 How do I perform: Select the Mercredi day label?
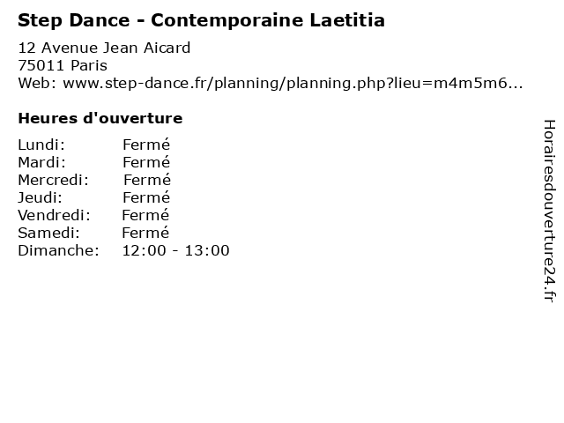(53, 180)
